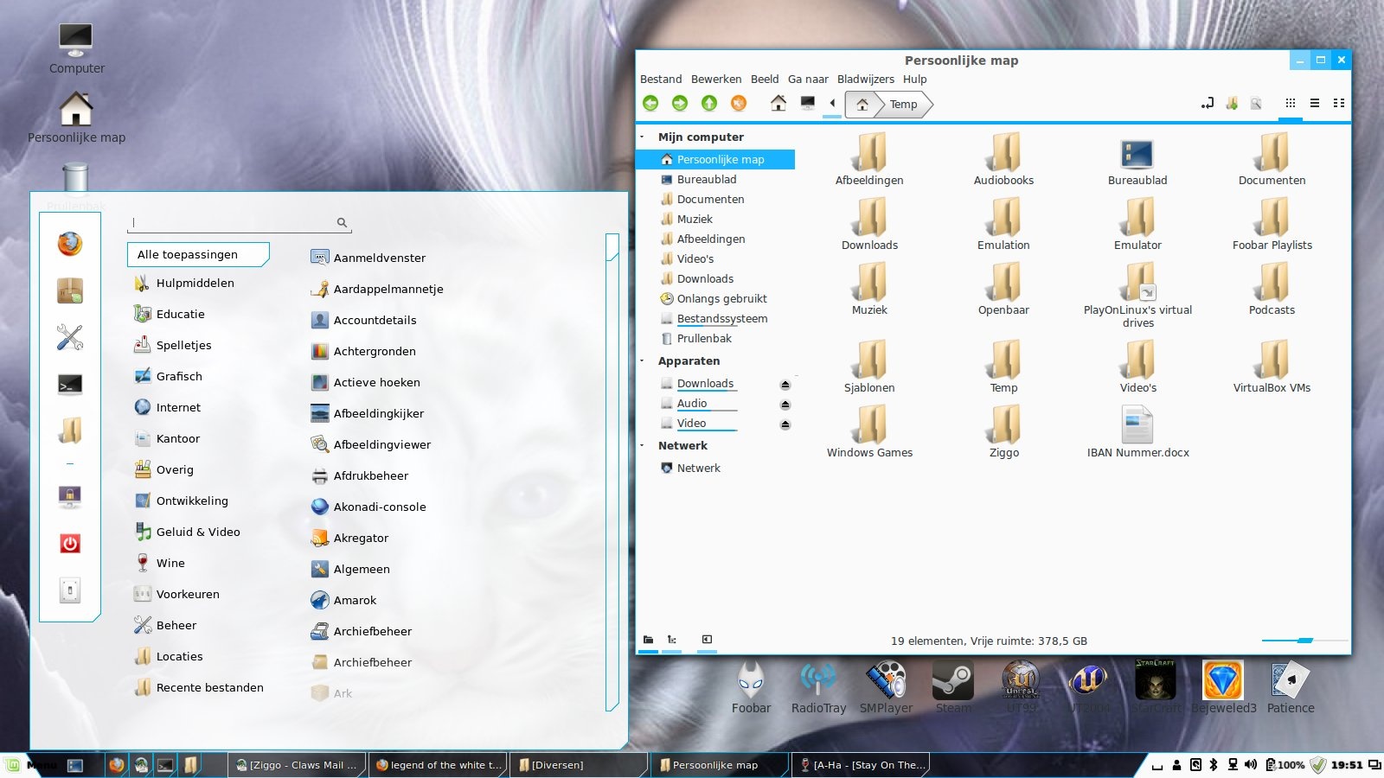
Task: Switch to list view in file manager
Action: [1314, 104]
